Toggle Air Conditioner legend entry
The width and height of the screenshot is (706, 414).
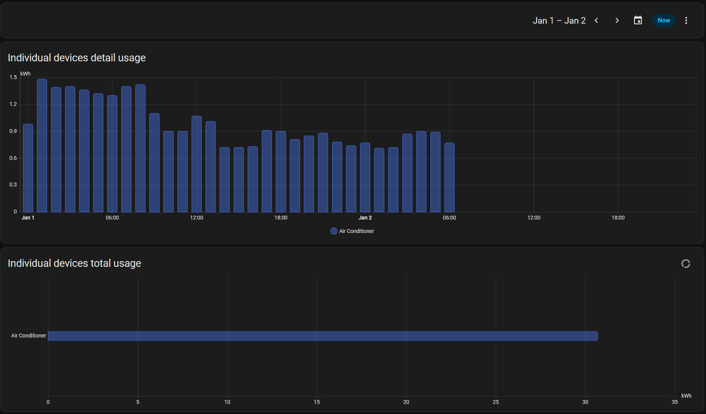click(x=352, y=231)
